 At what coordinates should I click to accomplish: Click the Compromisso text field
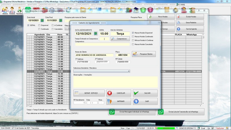(103, 44)
